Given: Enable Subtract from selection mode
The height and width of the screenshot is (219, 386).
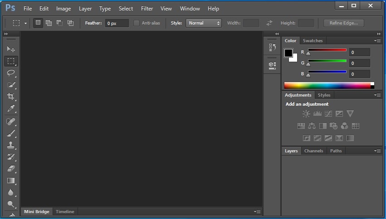Looking at the screenshot, I should [59, 23].
